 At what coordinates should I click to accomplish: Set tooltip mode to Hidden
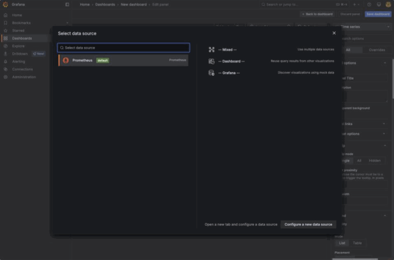tap(375, 161)
